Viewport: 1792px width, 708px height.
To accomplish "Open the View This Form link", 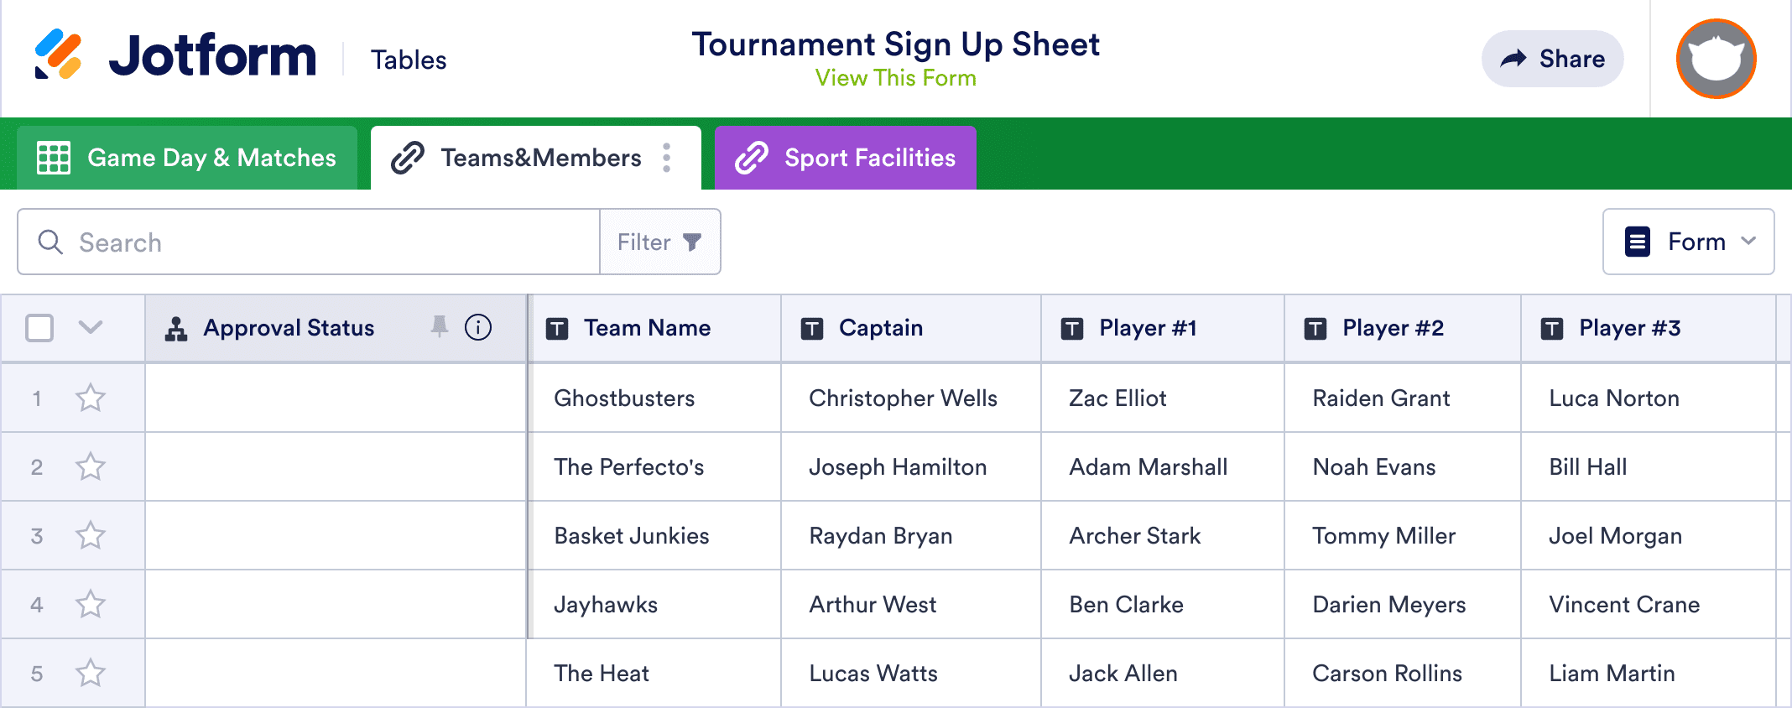I will coord(895,78).
